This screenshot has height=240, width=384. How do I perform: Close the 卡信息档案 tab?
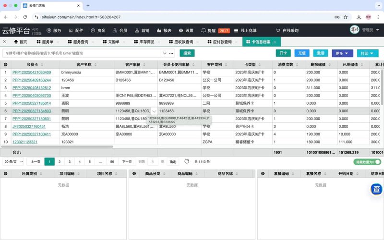click(x=275, y=42)
